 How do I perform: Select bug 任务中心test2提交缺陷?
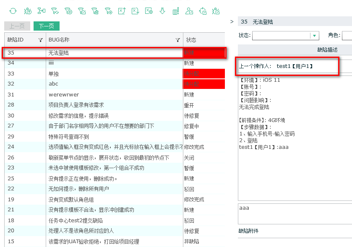pos(115,220)
